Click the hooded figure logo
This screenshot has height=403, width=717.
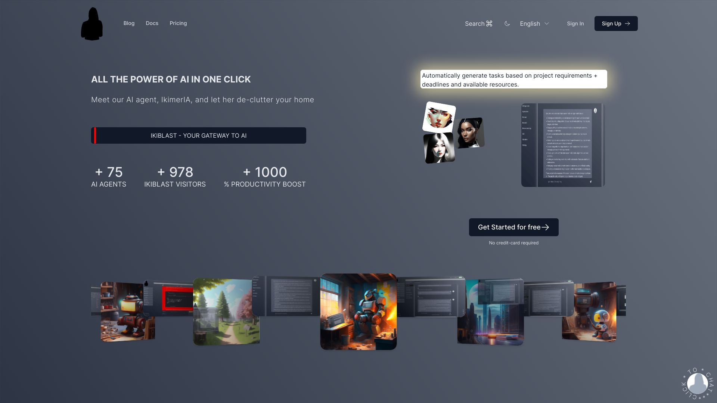[x=92, y=24]
